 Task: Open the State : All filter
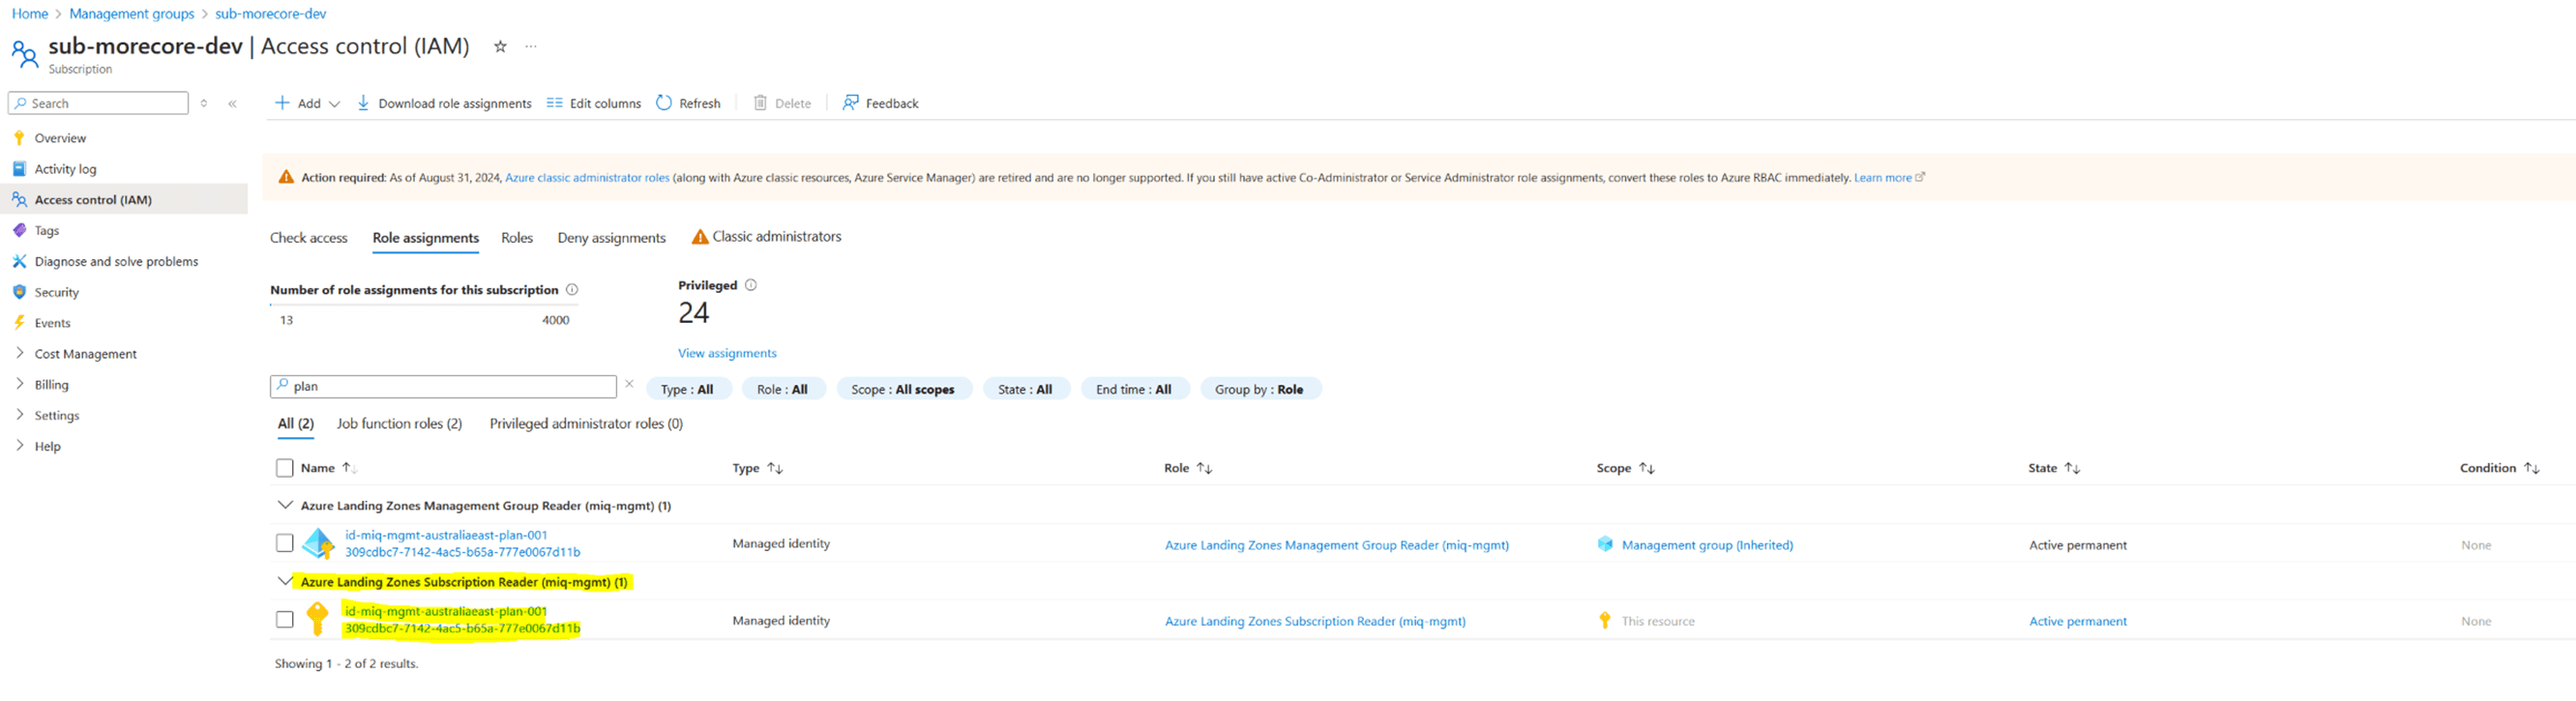pos(1025,389)
